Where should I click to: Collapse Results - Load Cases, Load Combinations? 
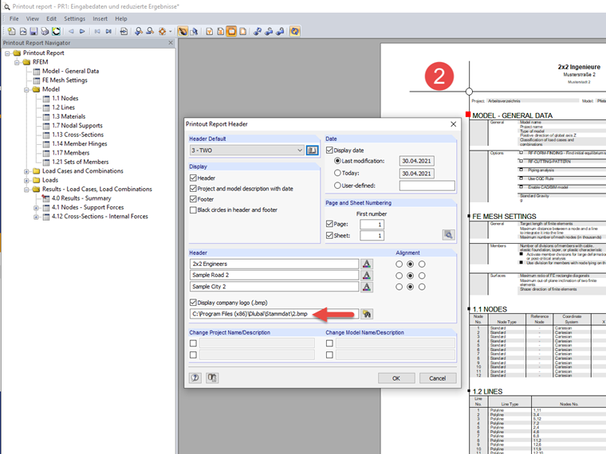tap(26, 190)
